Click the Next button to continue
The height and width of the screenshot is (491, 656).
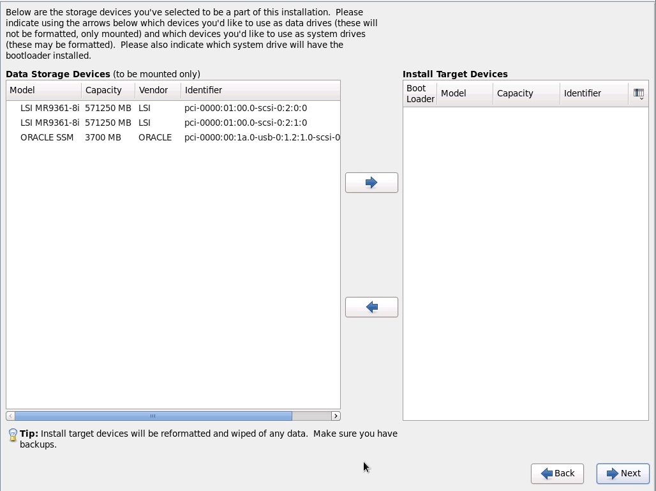622,473
